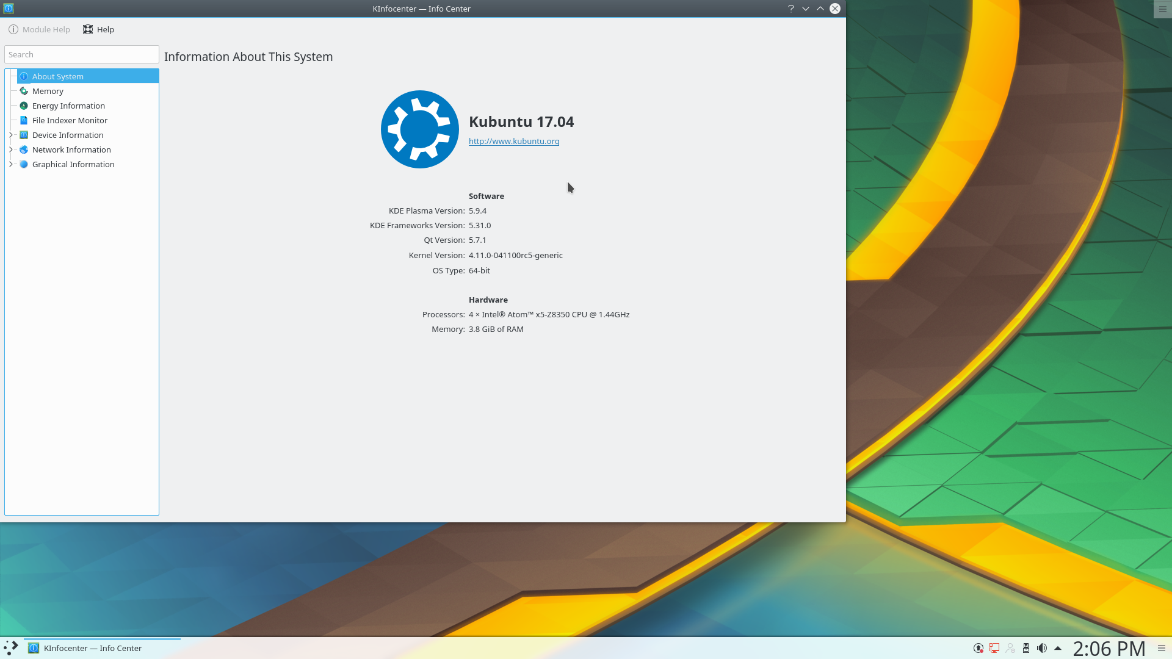Click the KDE Plasma Version 5.9.4 value

(x=477, y=211)
